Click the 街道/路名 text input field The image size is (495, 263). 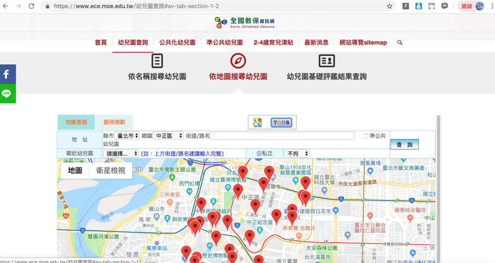pos(282,136)
